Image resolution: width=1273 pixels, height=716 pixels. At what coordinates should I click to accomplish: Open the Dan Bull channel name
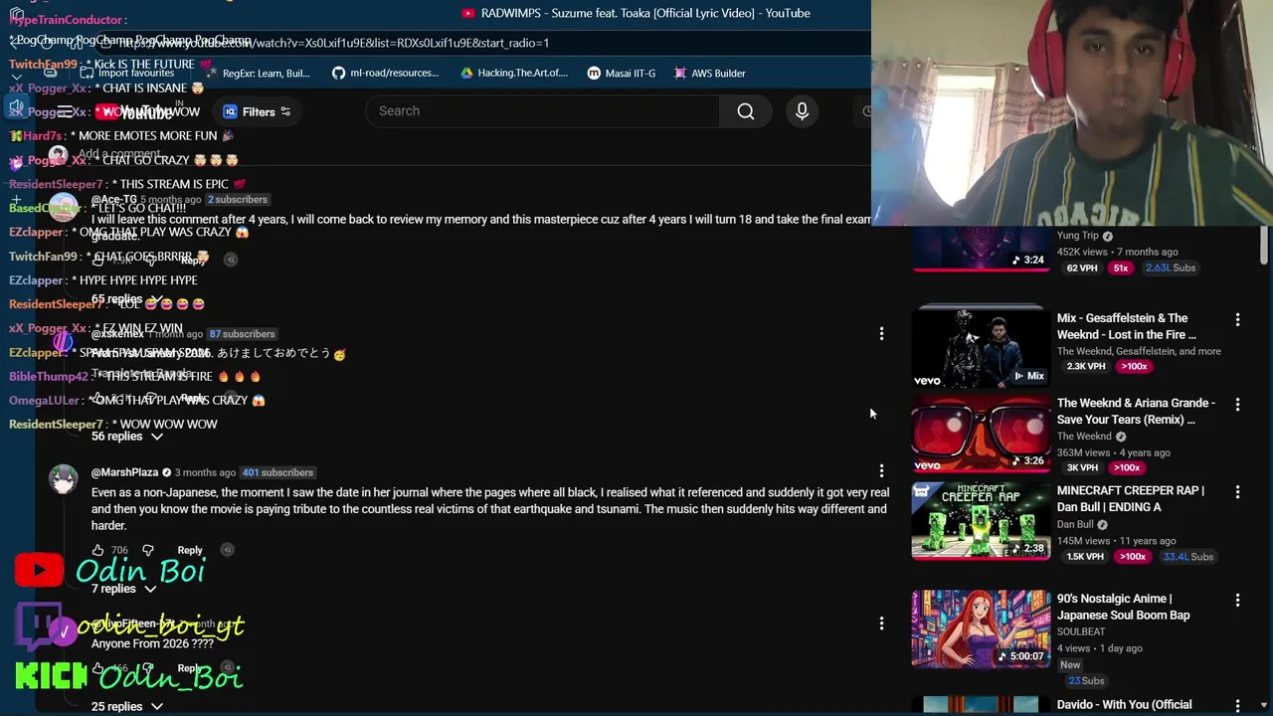pos(1075,524)
